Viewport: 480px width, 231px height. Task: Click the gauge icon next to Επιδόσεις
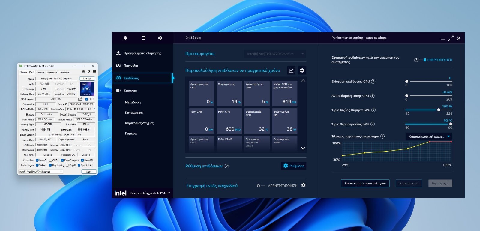(x=118, y=78)
